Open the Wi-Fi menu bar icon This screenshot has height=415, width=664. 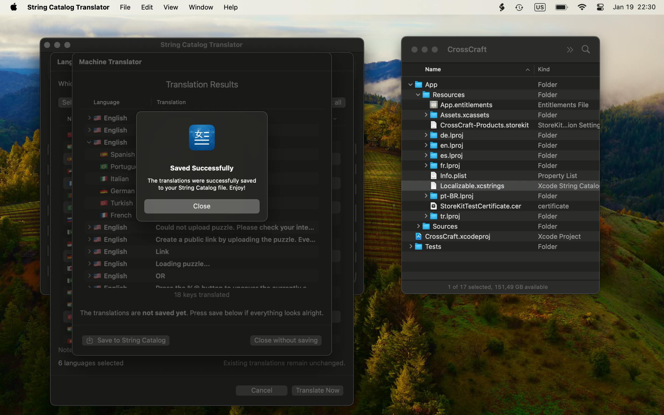tap(582, 7)
